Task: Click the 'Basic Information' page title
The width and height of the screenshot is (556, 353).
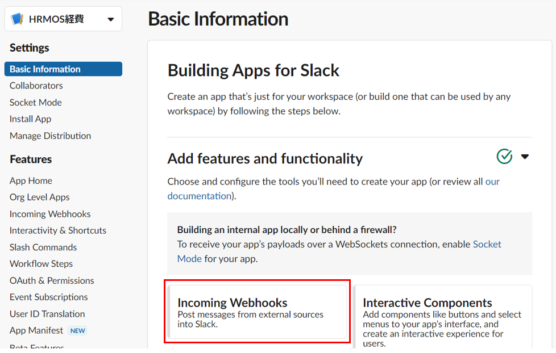Action: [x=218, y=19]
